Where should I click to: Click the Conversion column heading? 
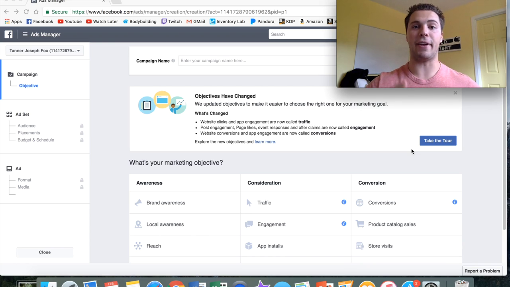[372, 183]
